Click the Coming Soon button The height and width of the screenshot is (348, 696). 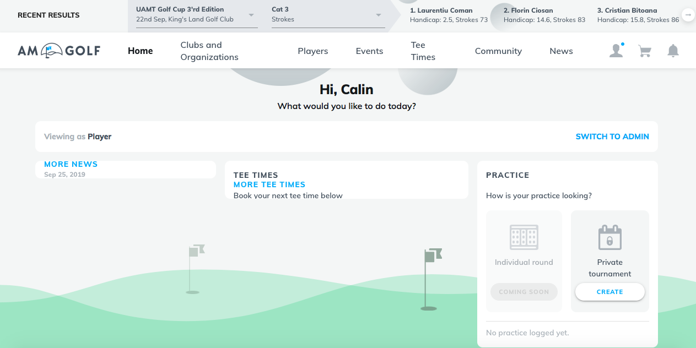pyautogui.click(x=524, y=292)
